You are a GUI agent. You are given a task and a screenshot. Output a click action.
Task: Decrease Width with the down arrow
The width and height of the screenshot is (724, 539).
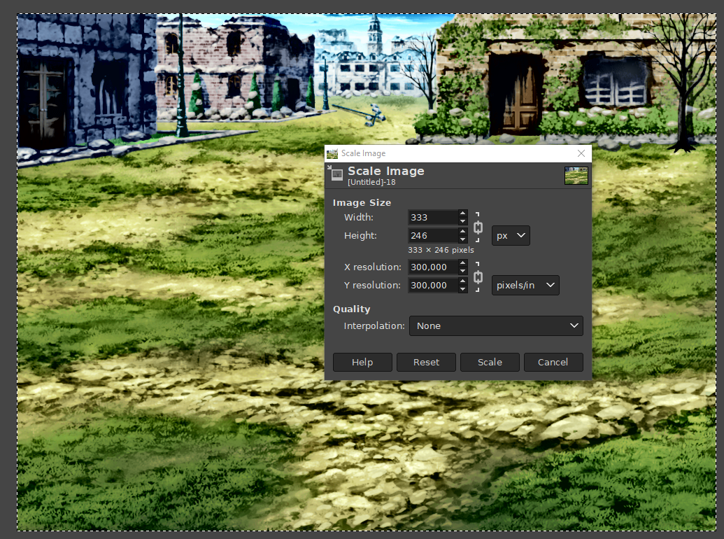pos(462,220)
